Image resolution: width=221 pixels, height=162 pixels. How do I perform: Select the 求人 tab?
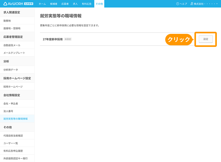[75, 4]
